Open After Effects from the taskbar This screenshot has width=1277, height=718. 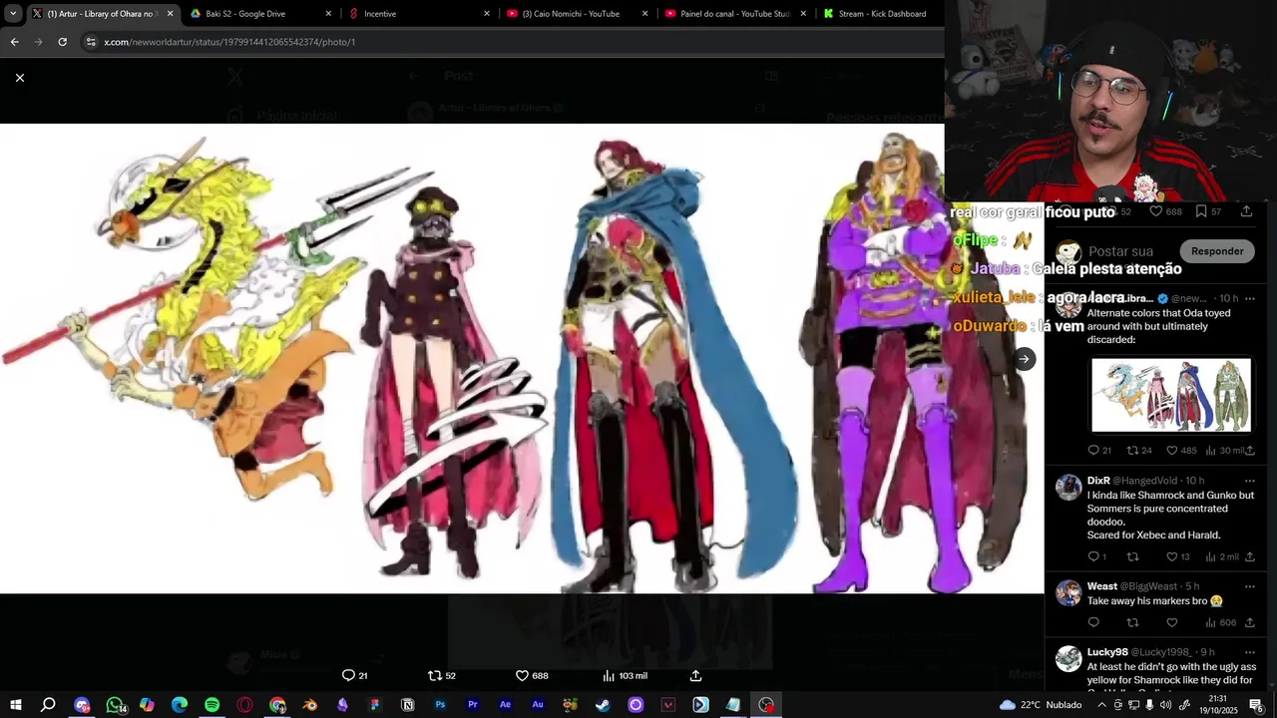505,705
